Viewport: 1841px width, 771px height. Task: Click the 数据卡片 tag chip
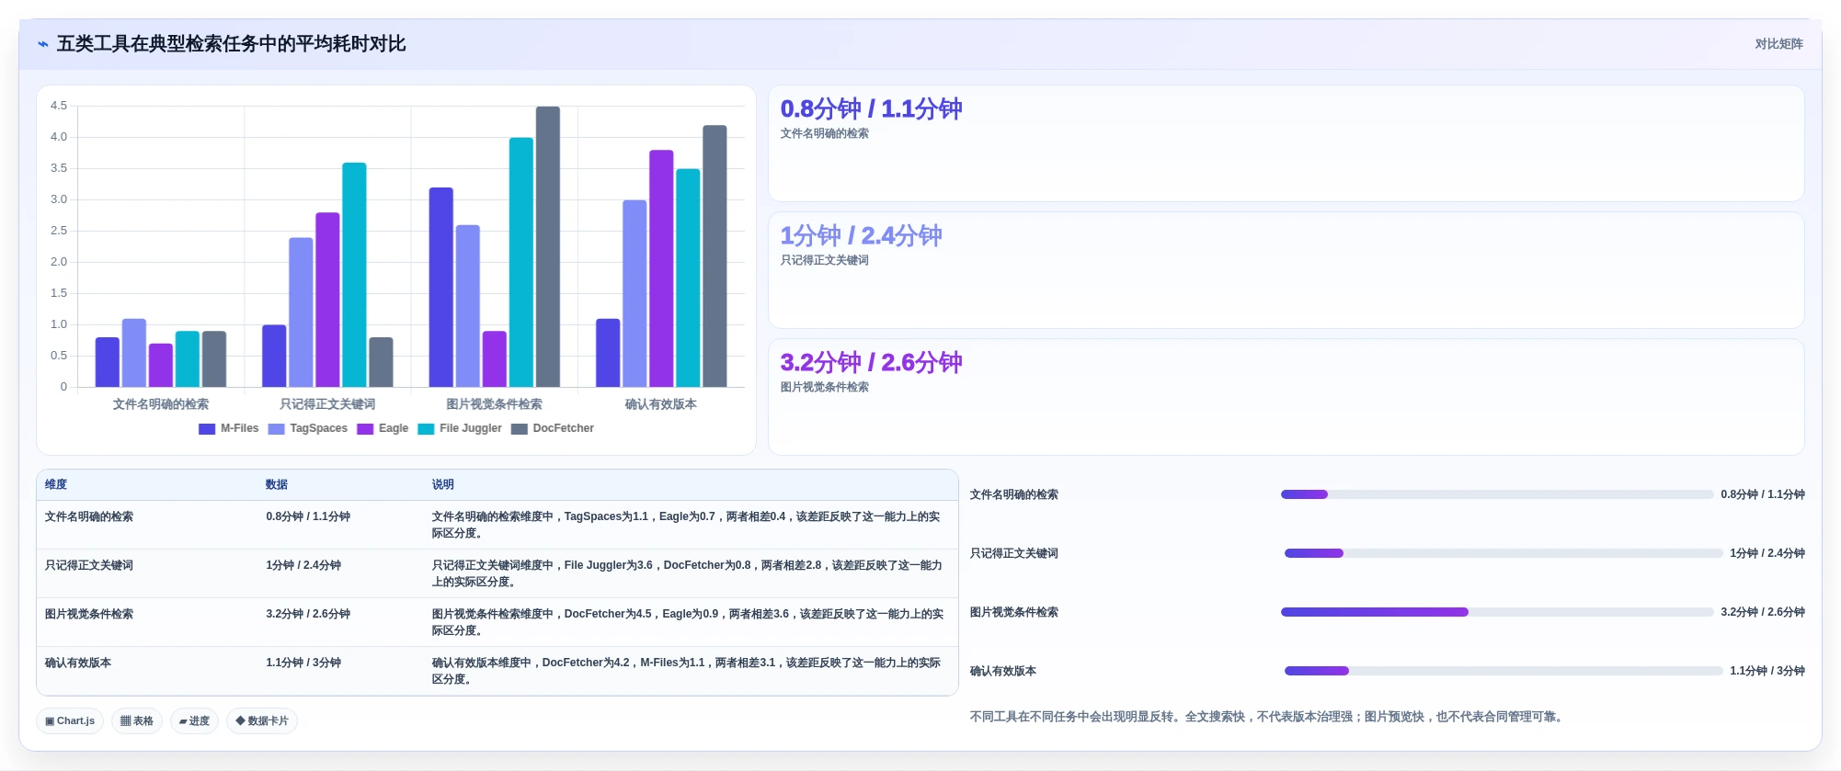pyautogui.click(x=262, y=721)
